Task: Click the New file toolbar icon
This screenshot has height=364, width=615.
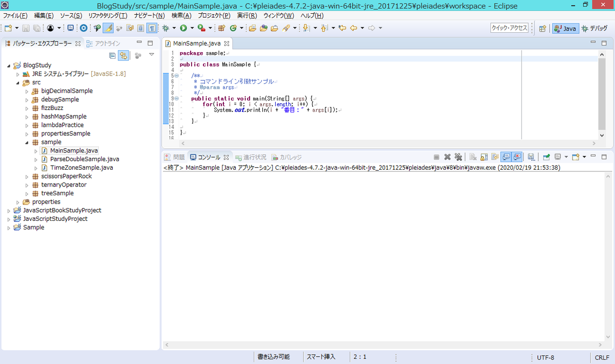Action: pos(8,28)
